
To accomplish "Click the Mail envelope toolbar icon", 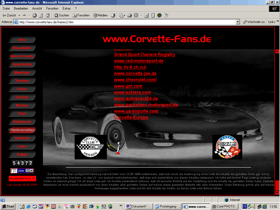I will point(121,15).
